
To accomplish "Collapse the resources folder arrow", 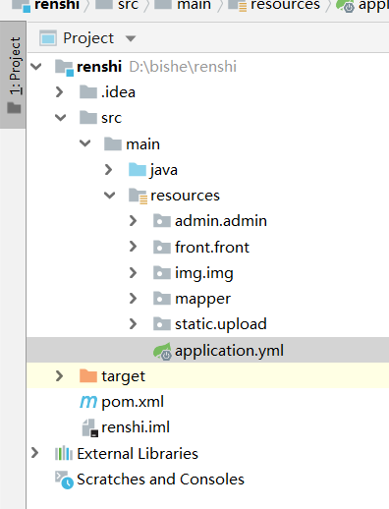I will 110,196.
